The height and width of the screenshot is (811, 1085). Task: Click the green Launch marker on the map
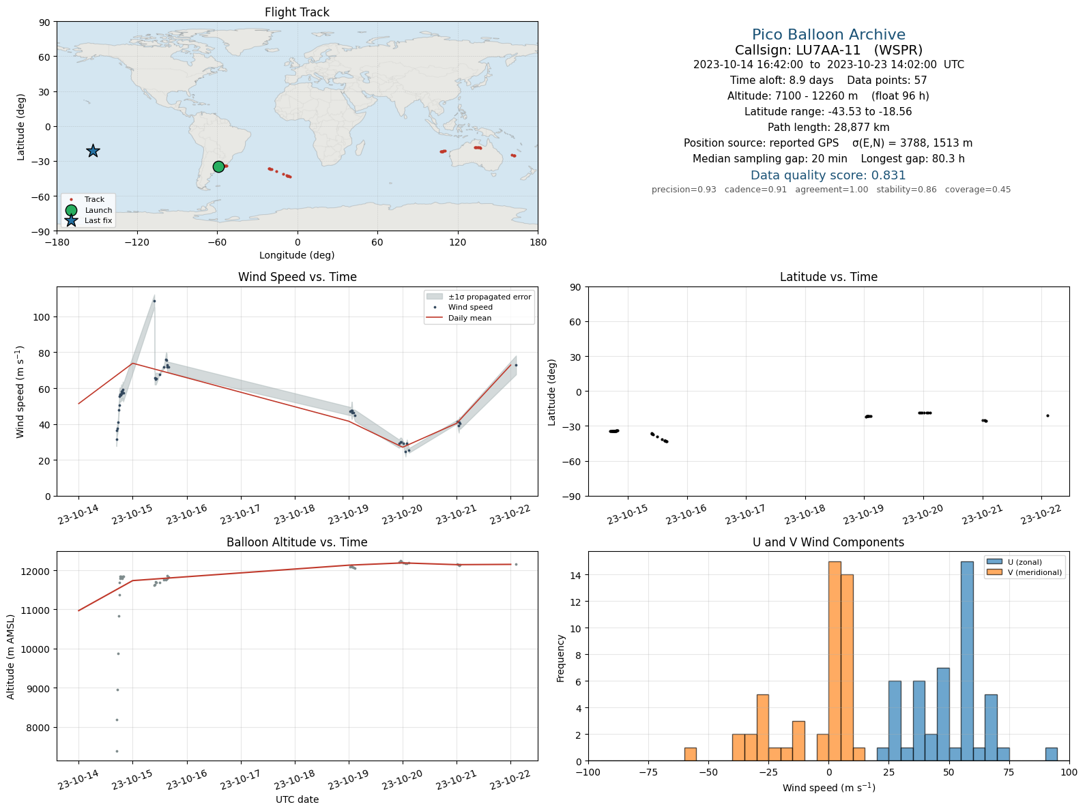[218, 166]
